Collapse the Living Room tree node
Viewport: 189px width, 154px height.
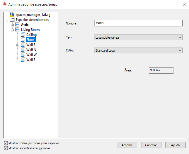click(12, 30)
